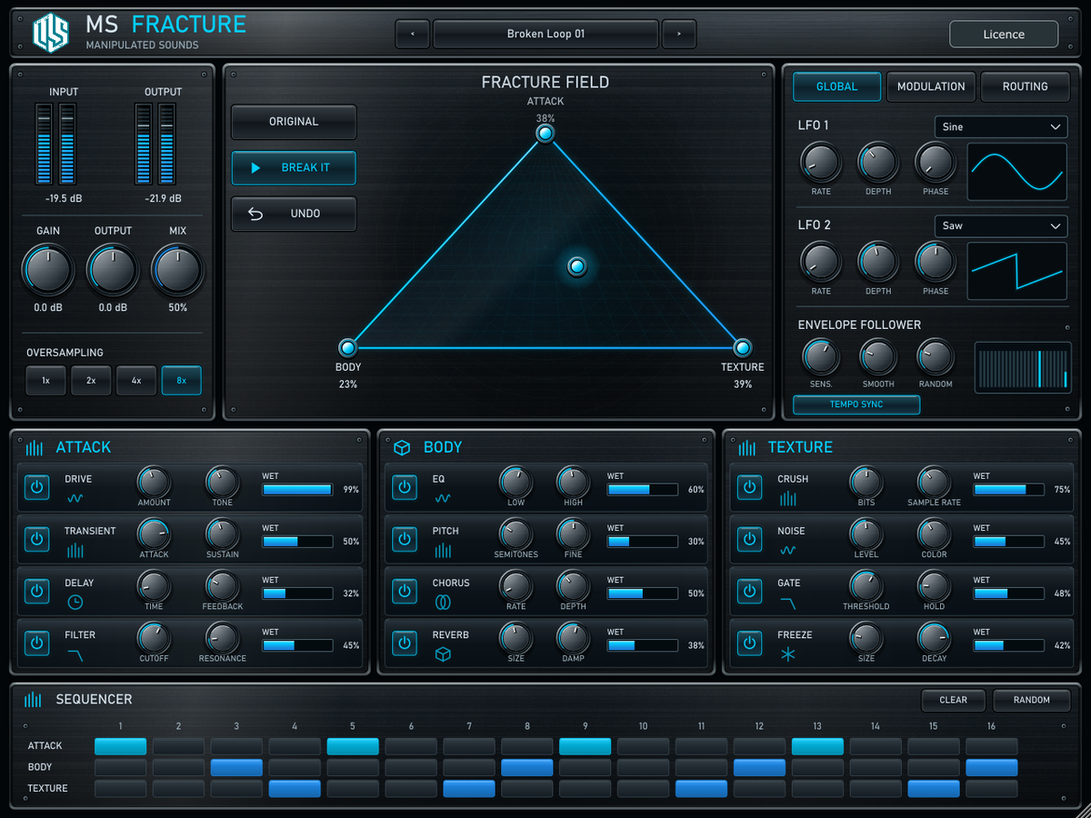Toggle Drive effect power button
The width and height of the screenshot is (1091, 818).
pos(36,487)
